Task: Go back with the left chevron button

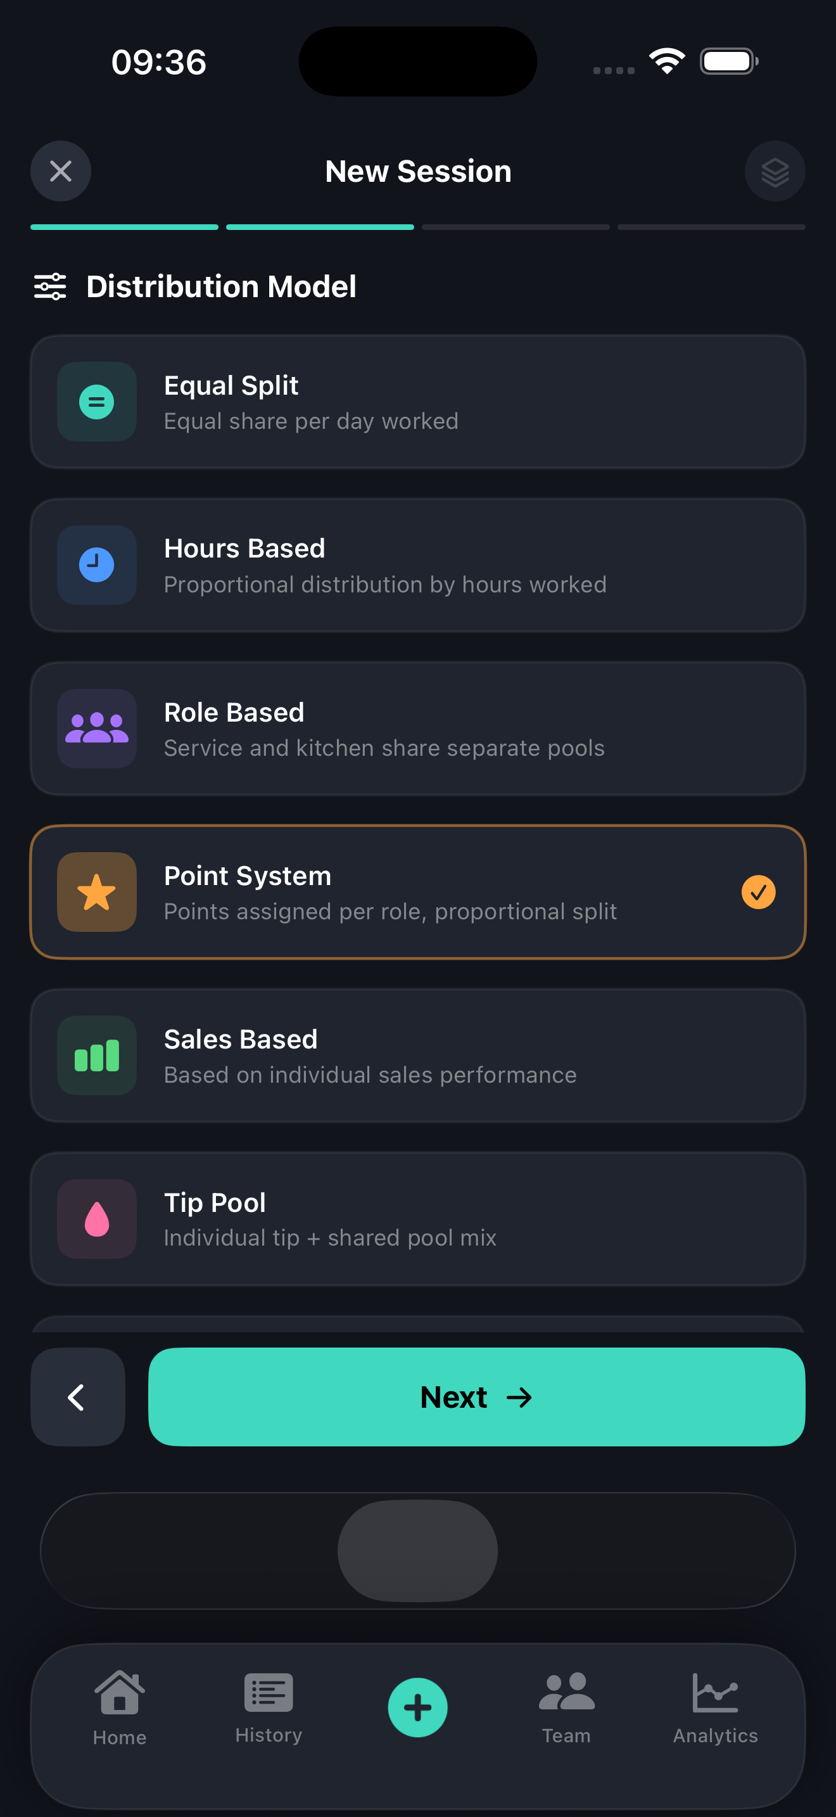Action: click(77, 1398)
